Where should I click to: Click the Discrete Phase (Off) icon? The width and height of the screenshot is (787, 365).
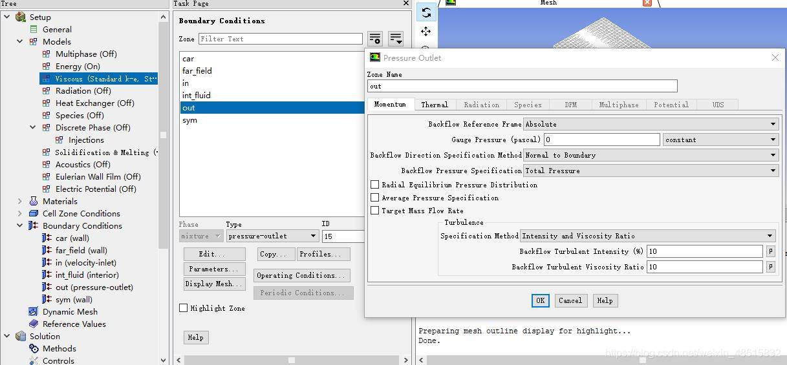tap(46, 127)
